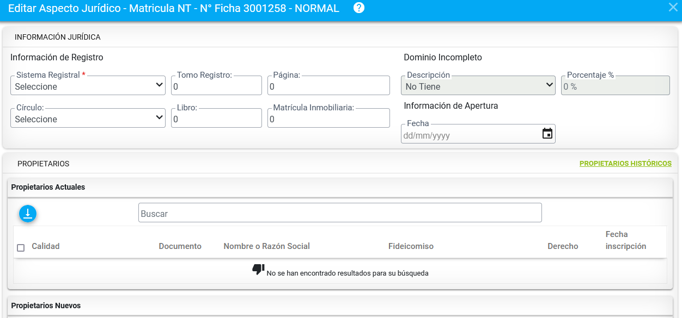Click the Buscar search field
This screenshot has height=318, width=682.
click(x=340, y=213)
